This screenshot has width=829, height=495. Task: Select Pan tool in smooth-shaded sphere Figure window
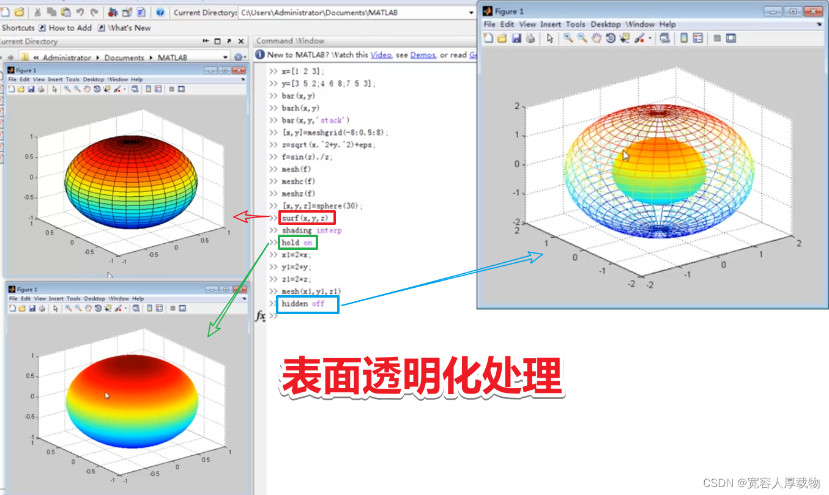(x=88, y=309)
